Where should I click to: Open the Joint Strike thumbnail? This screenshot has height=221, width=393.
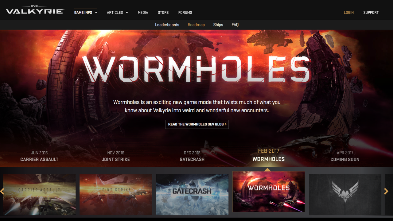coord(116,195)
